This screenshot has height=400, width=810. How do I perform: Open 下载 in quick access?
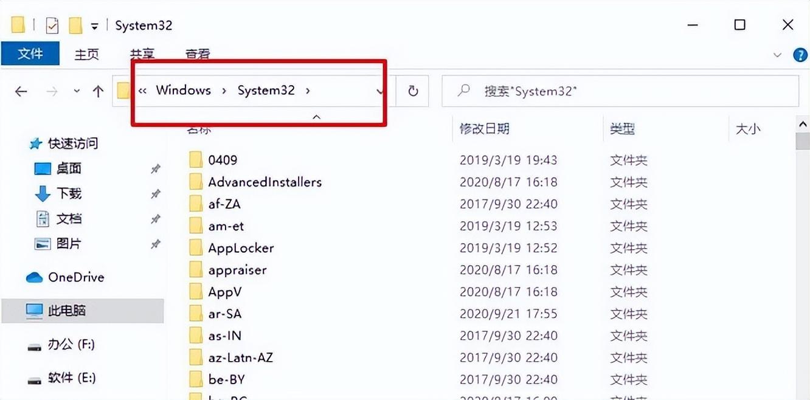click(69, 193)
